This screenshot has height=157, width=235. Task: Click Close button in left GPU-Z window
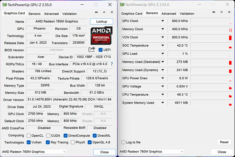105,152
